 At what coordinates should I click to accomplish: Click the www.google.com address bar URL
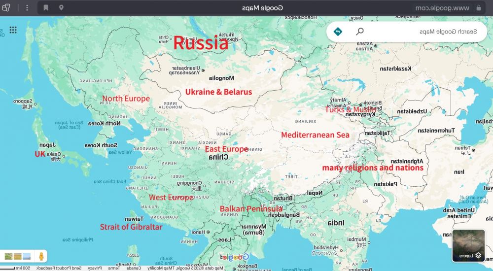click(442, 8)
